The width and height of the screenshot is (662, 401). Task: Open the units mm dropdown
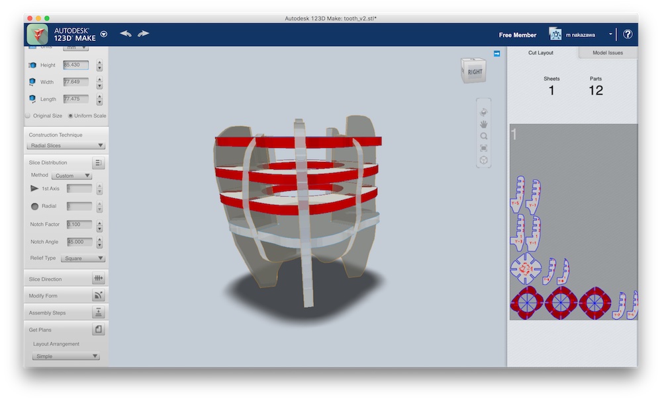pos(75,47)
